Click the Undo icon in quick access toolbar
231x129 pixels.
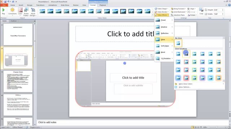coord(8,1)
